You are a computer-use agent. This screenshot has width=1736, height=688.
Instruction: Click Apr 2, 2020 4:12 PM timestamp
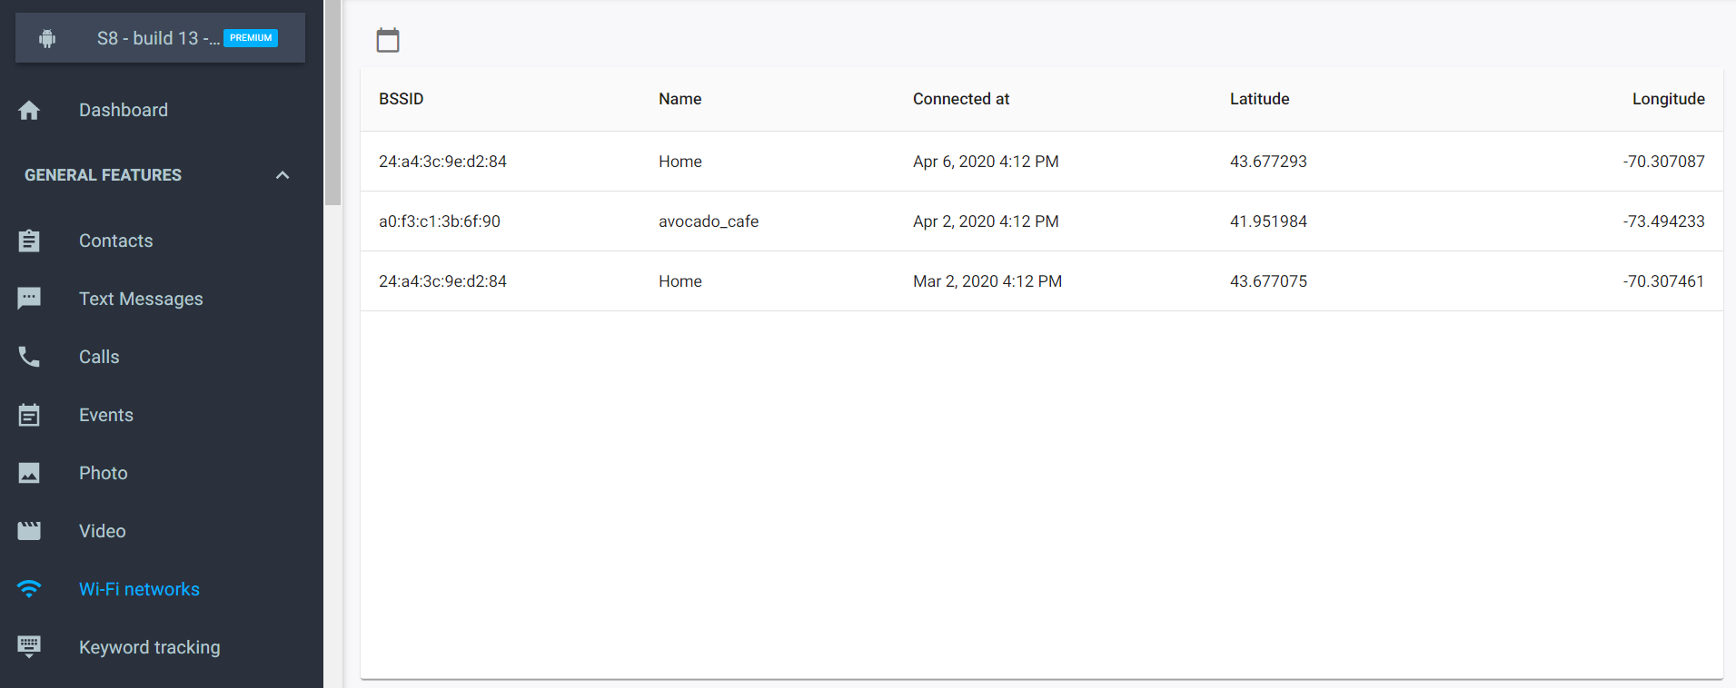(986, 221)
